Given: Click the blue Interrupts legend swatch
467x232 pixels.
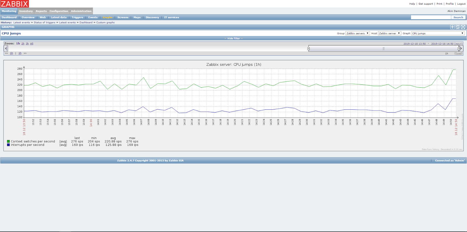Looking at the screenshot, I should tap(8, 145).
